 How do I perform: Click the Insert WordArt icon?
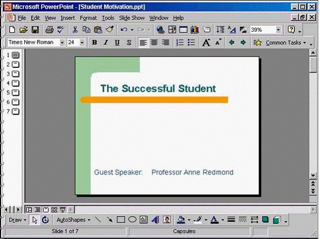pos(155,219)
